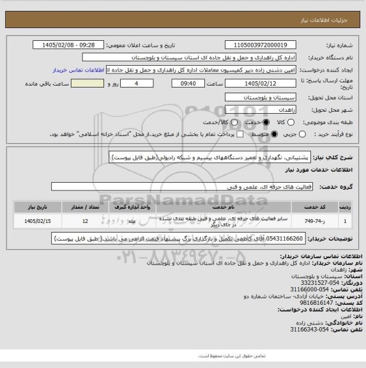Click the footer copyright text
Image resolution: width=366 pixels, height=368 pixels.
[232, 356]
